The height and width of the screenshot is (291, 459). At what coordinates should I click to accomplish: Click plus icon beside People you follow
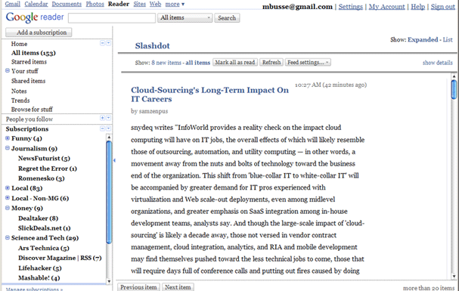pyautogui.click(x=102, y=118)
